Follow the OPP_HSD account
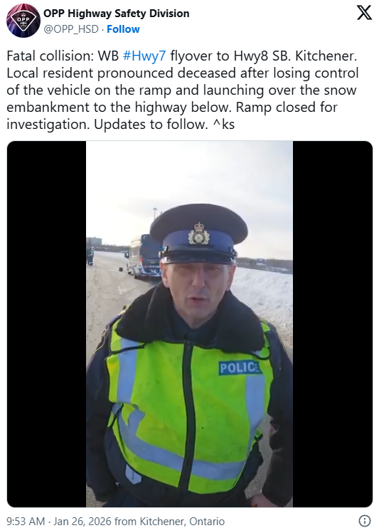Viewport: 379px width, 528px height. (x=123, y=29)
